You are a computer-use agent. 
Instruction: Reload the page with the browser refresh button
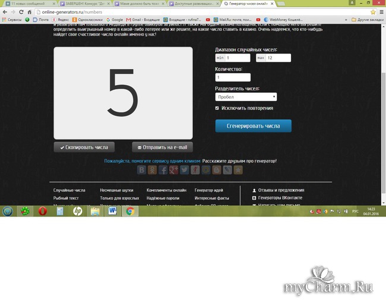coord(21,11)
